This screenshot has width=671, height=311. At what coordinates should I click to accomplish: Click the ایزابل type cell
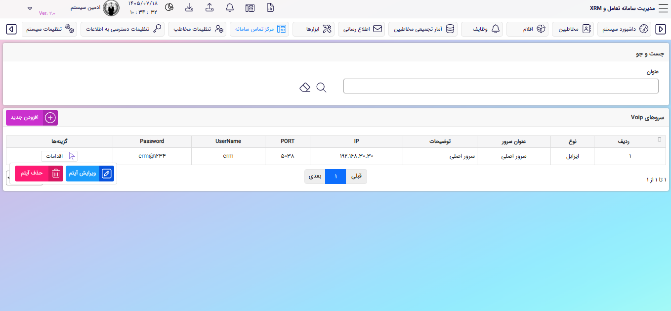[573, 156]
